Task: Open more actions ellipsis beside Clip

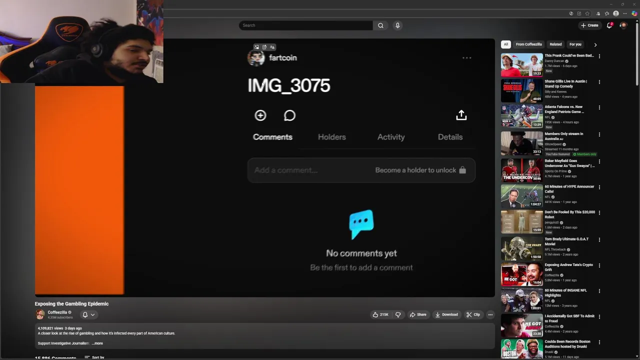Action: point(490,314)
